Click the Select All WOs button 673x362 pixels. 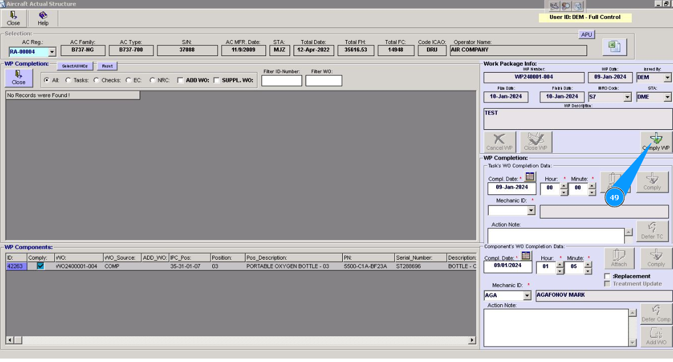coord(75,66)
